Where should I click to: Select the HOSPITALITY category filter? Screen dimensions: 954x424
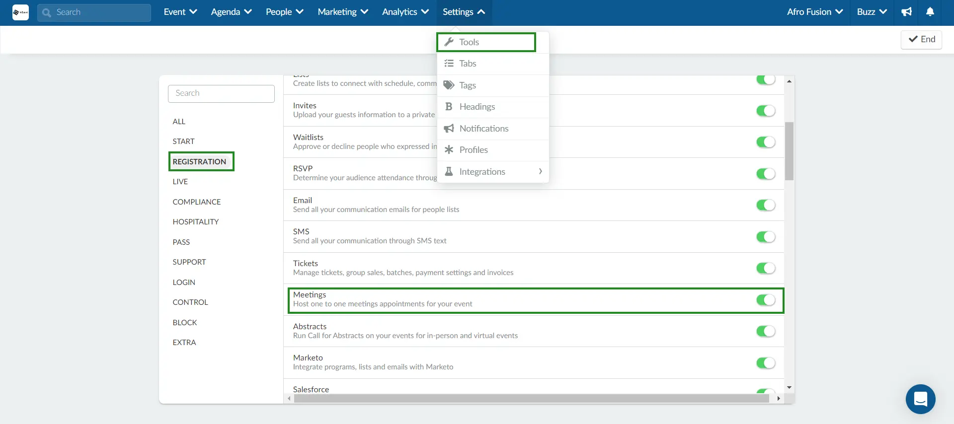click(x=195, y=222)
